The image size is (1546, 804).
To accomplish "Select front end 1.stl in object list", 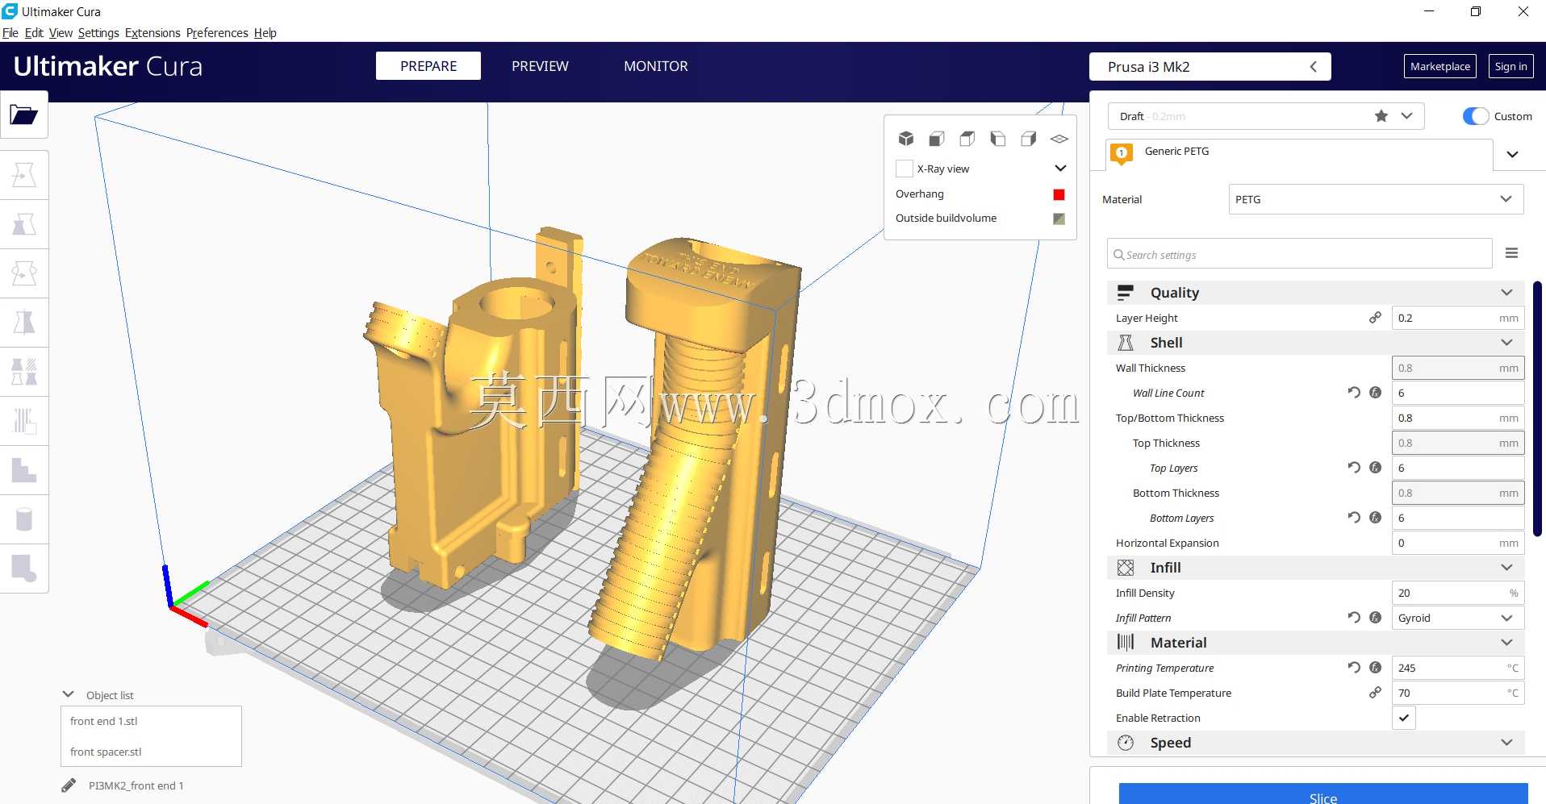I will pyautogui.click(x=103, y=721).
